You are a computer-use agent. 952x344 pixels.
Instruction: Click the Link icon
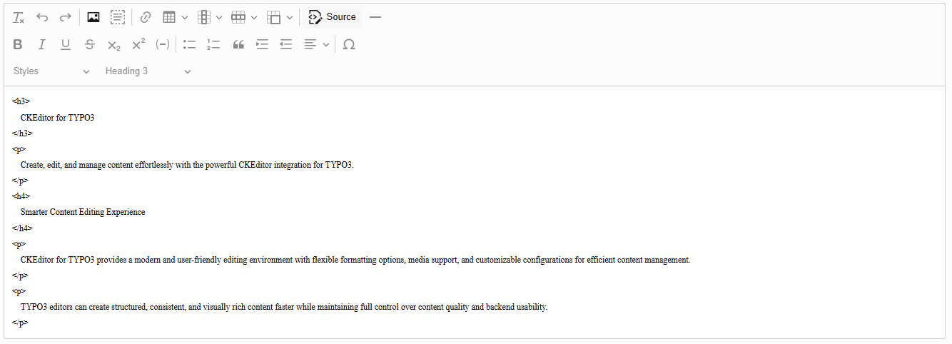146,17
